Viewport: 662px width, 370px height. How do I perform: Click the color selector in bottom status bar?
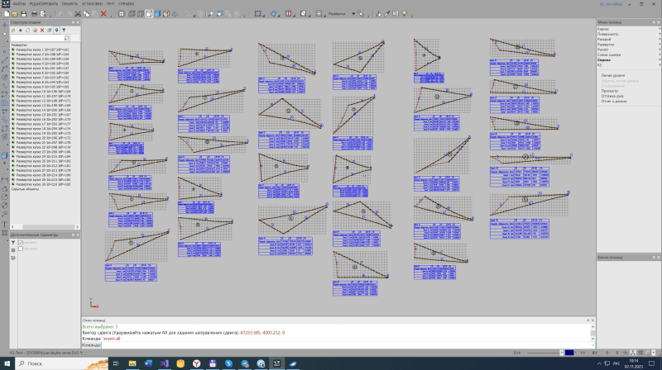coord(568,352)
